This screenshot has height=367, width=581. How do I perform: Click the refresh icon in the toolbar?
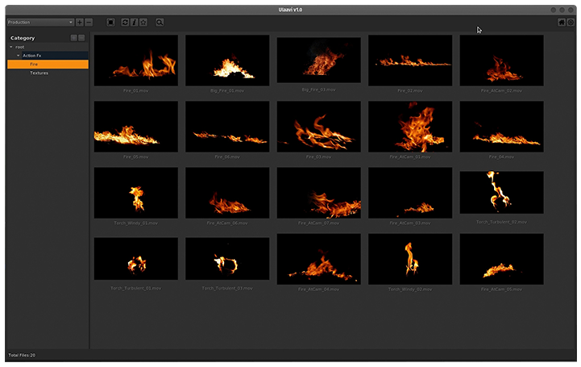point(125,23)
